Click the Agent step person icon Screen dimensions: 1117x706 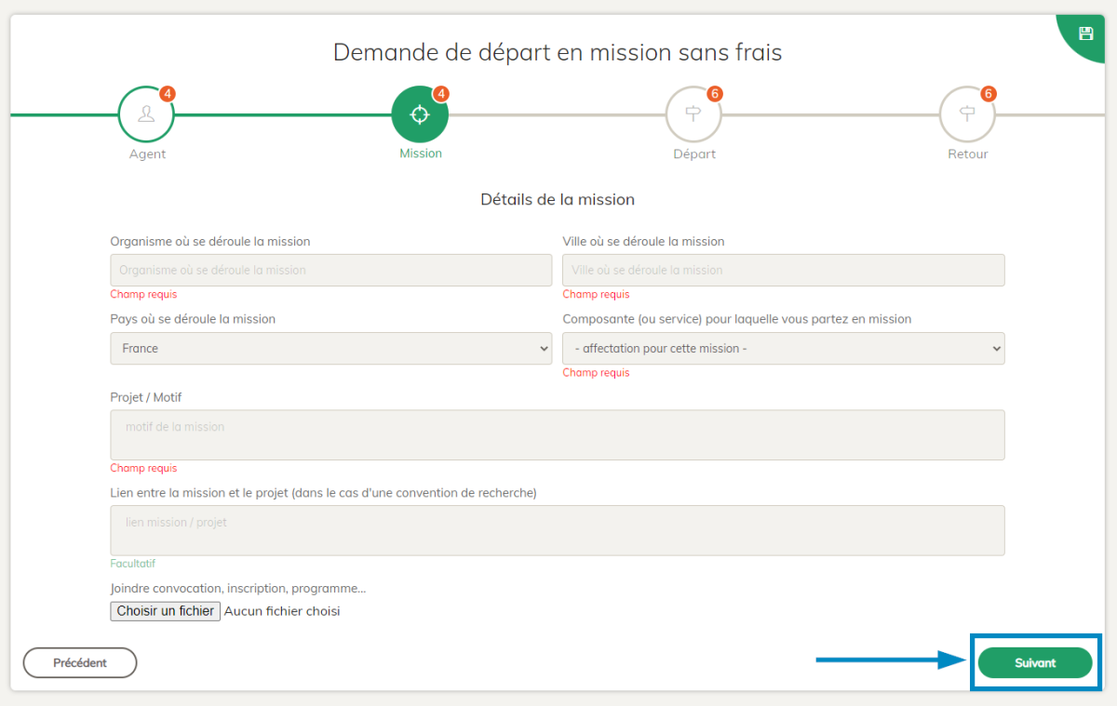coord(146,114)
